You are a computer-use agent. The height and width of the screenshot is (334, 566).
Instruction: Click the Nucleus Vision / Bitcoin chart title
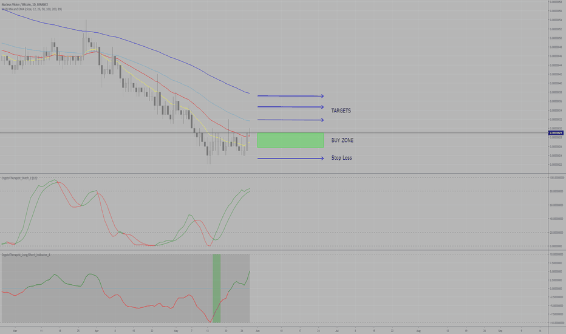[x=25, y=5]
